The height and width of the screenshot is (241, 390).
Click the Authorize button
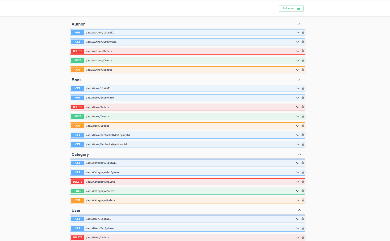click(x=291, y=8)
